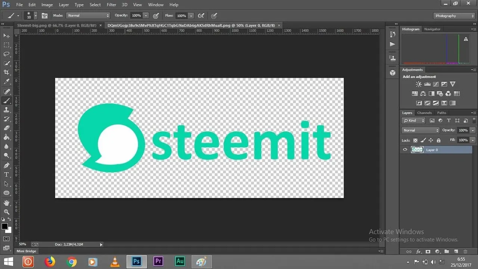
Task: Select the Eyedropper tool
Action: 6,81
